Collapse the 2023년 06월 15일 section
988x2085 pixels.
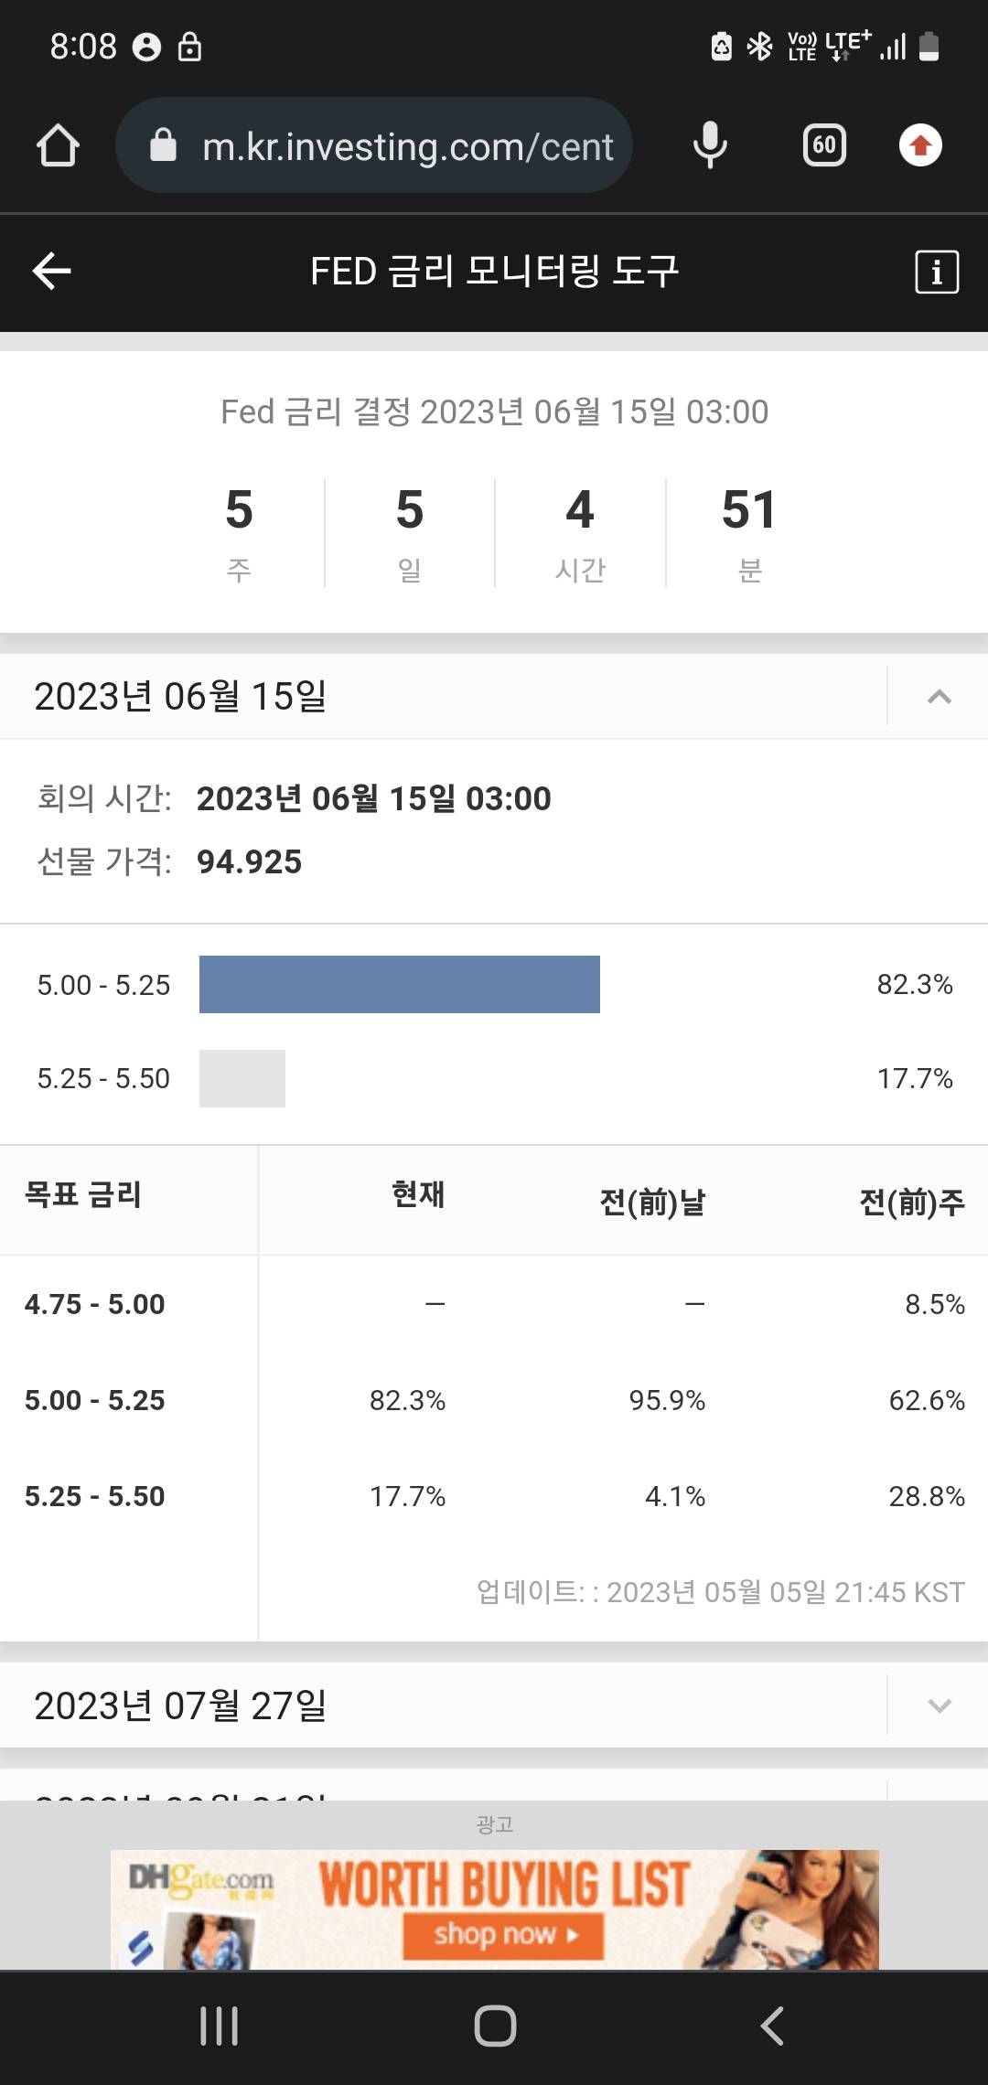coord(939,697)
